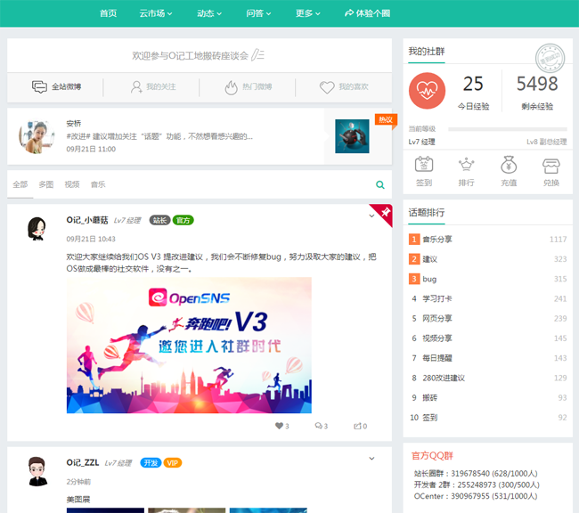Open 安桥's profile photo
The height and width of the screenshot is (513, 579).
coord(37,136)
